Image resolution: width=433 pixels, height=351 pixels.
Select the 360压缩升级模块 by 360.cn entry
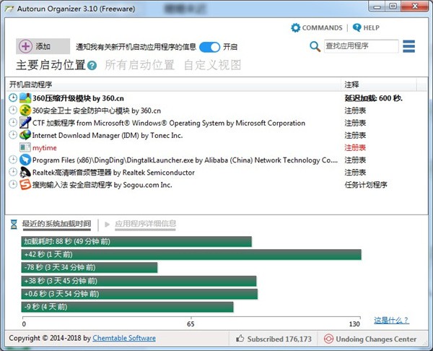(x=78, y=98)
